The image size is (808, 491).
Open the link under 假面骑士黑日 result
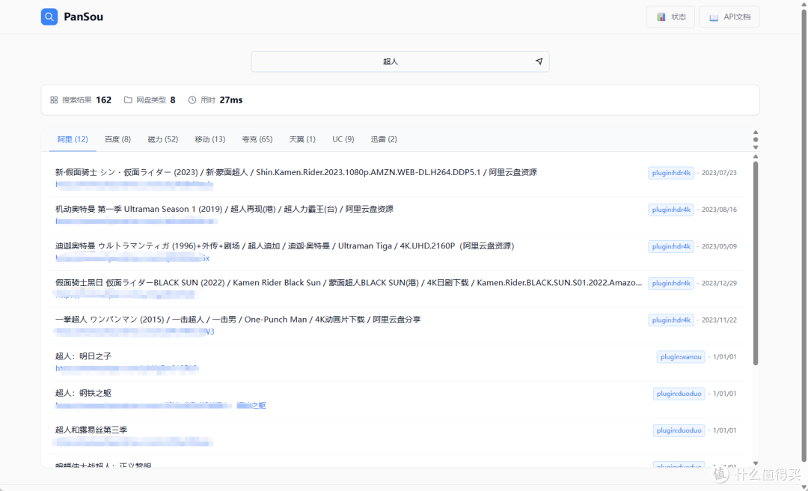click(x=126, y=294)
